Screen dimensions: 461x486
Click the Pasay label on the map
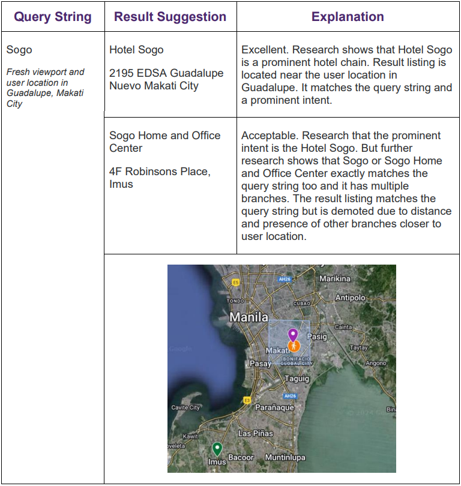(261, 363)
